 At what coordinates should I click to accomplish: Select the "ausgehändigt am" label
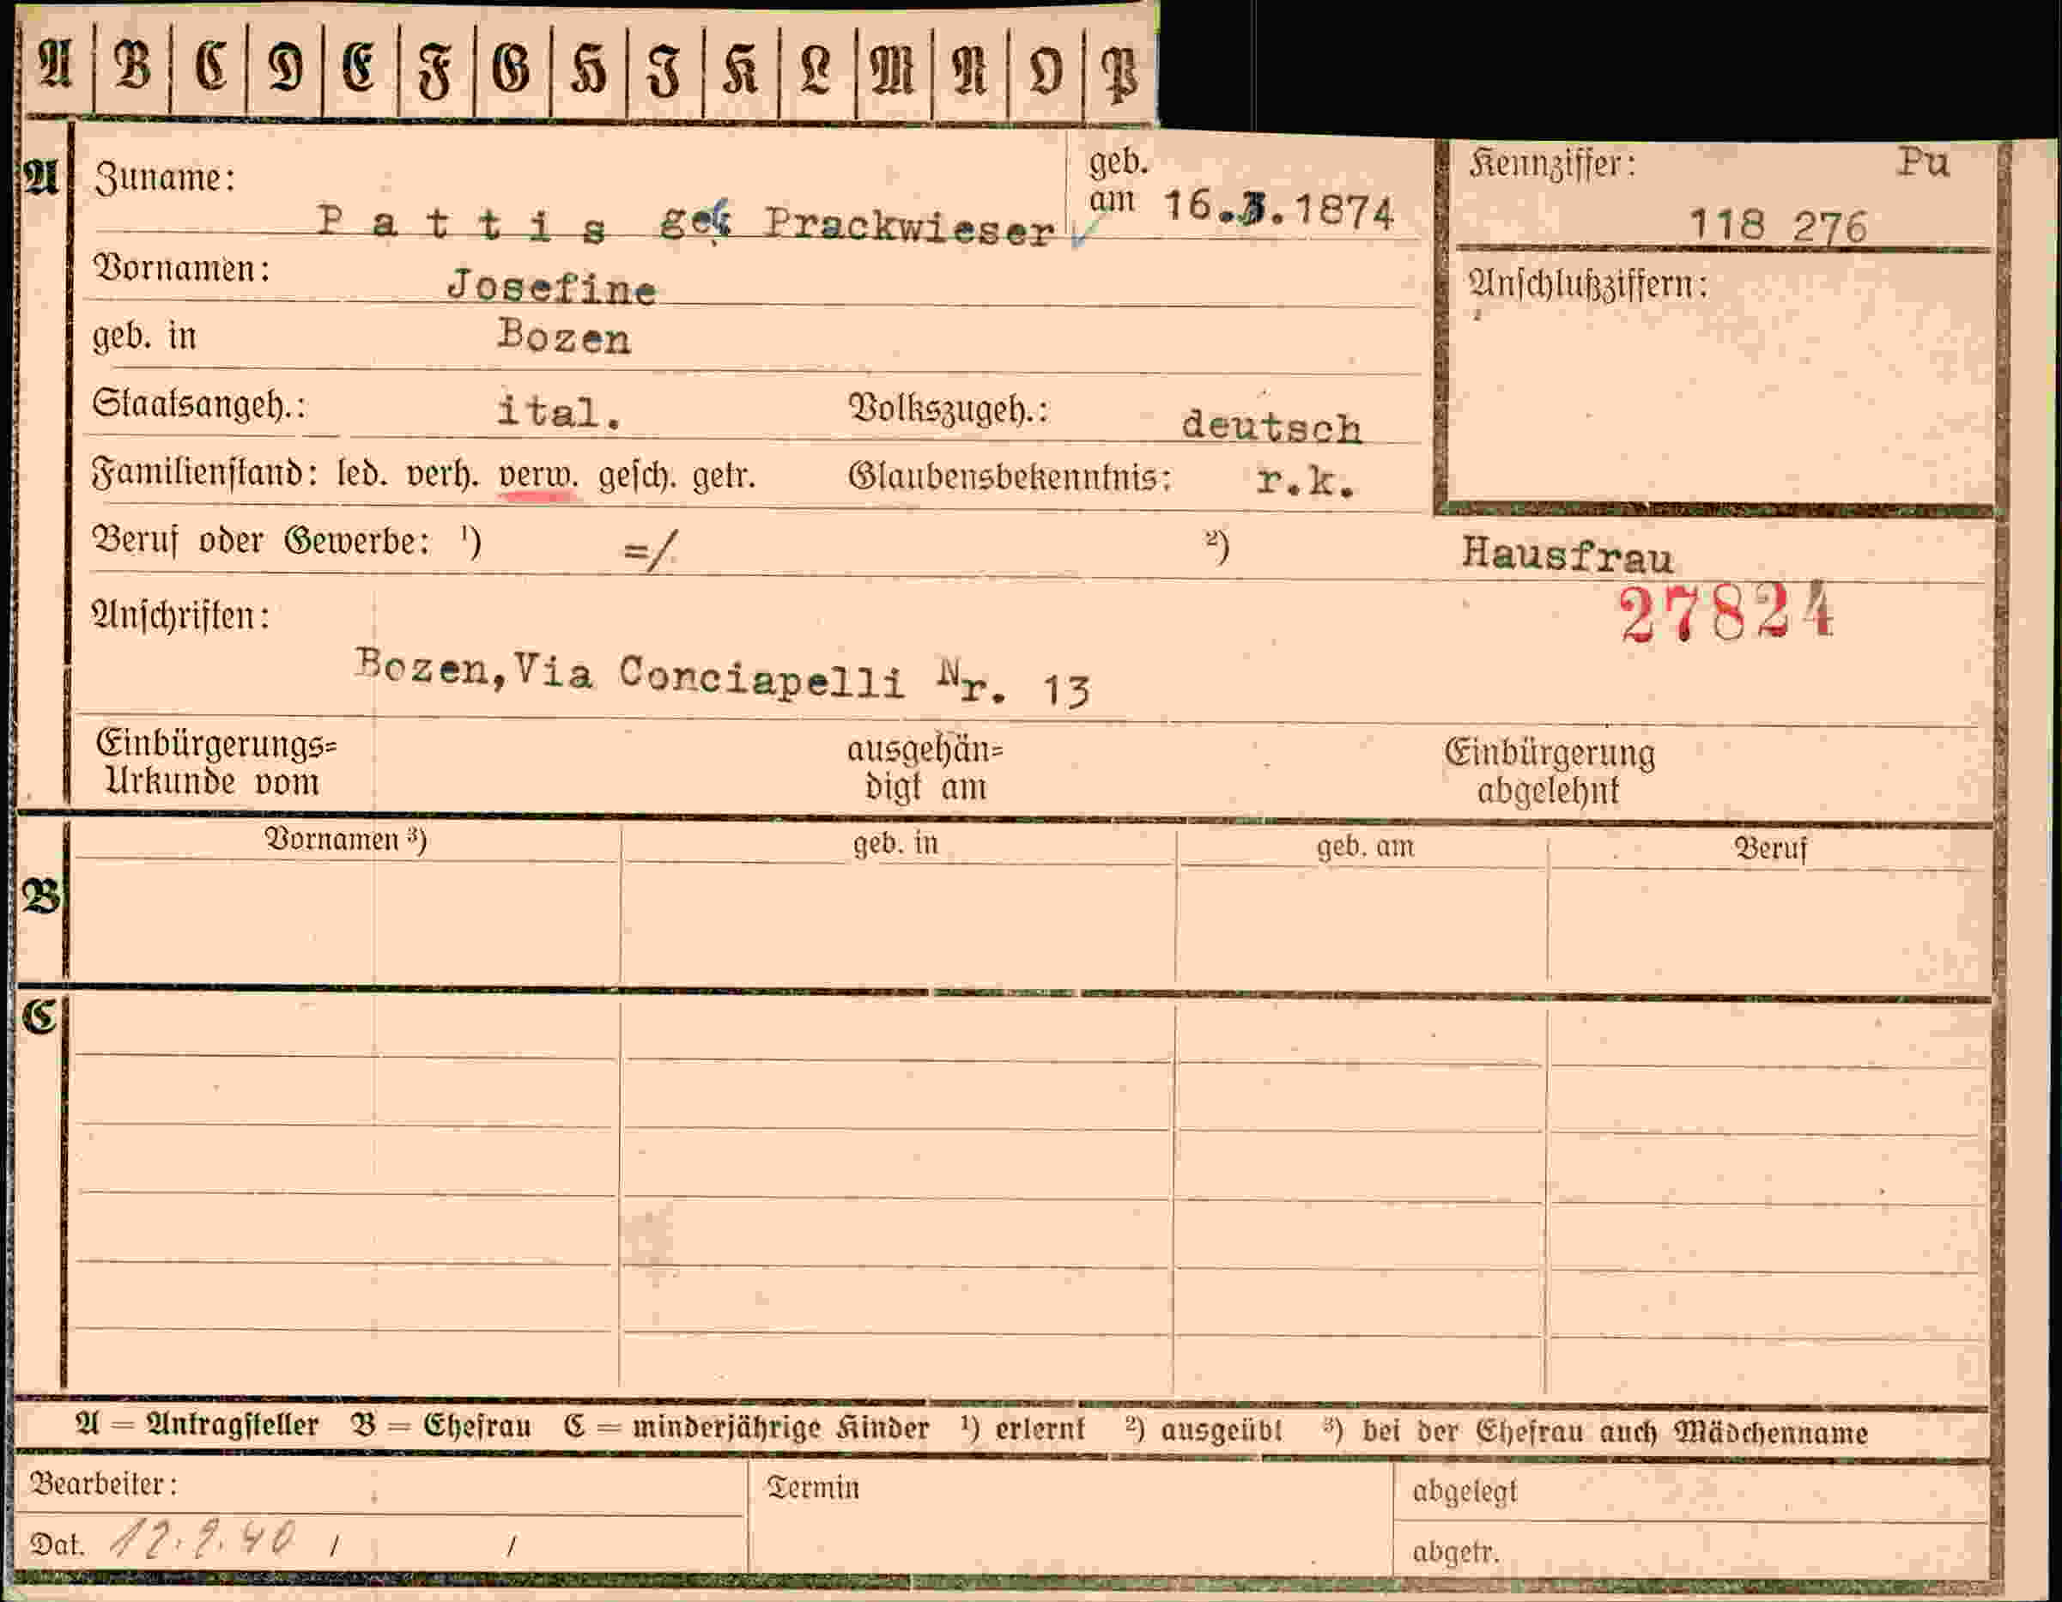pyautogui.click(x=925, y=768)
